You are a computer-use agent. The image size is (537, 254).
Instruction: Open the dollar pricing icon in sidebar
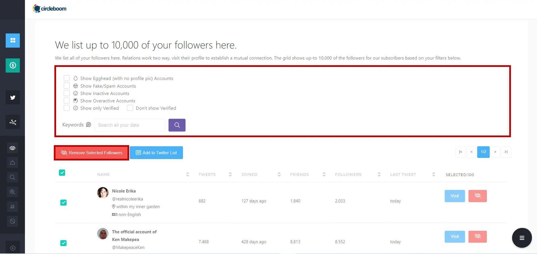click(13, 65)
